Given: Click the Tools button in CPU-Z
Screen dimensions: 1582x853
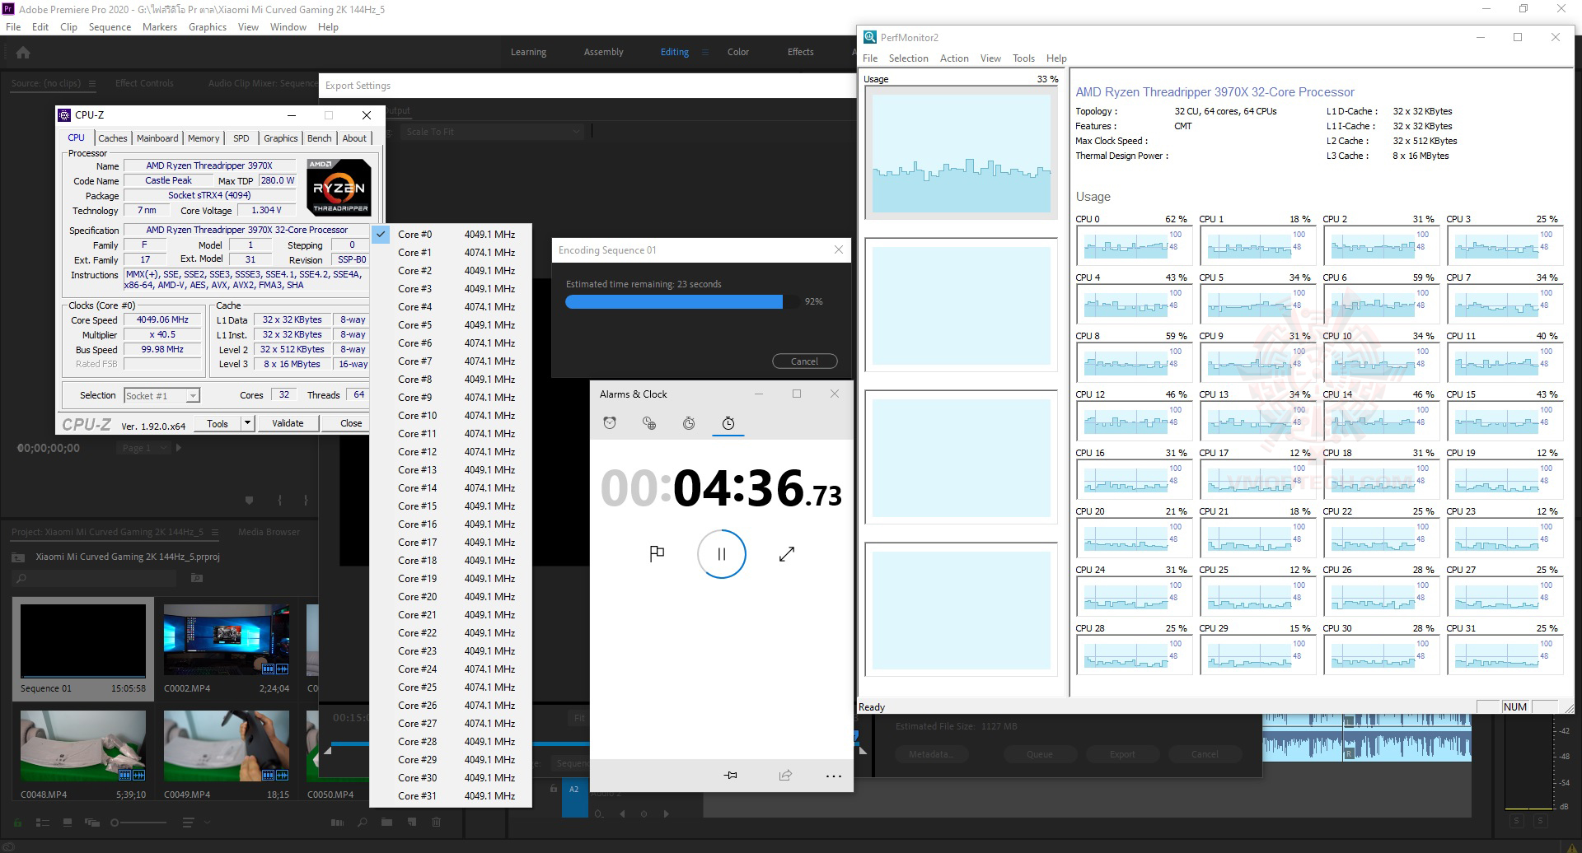Looking at the screenshot, I should coord(218,423).
